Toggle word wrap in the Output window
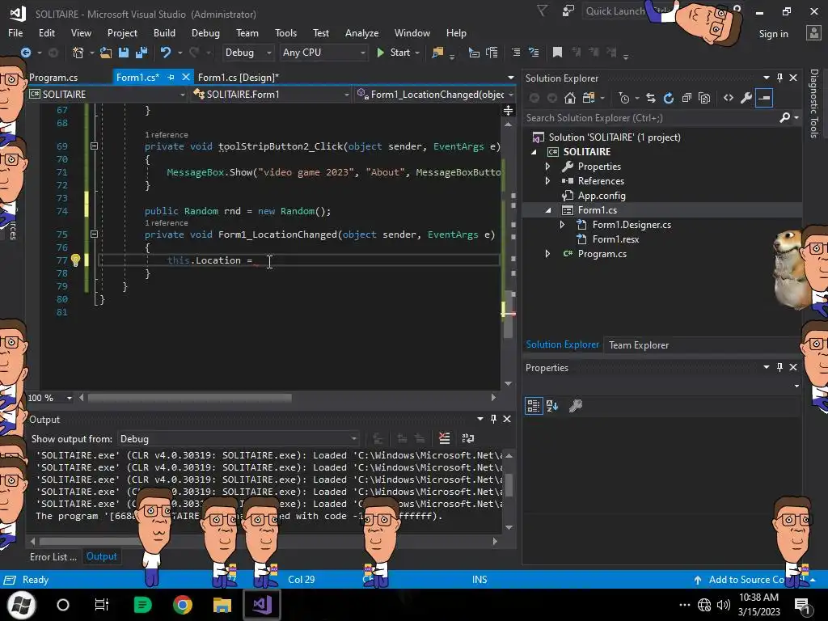Screen dimensions: 828x621 [468, 438]
